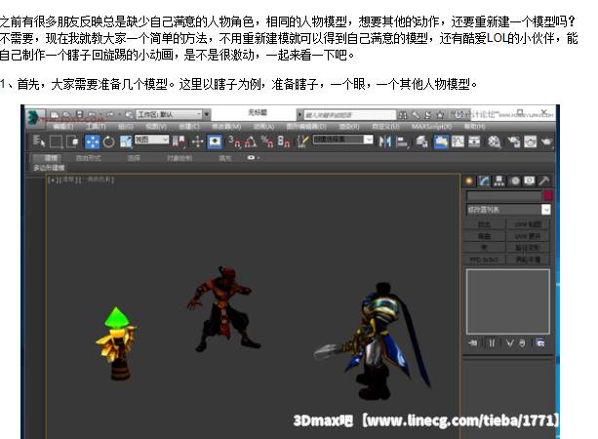Open the 工具(T) menu

point(96,127)
